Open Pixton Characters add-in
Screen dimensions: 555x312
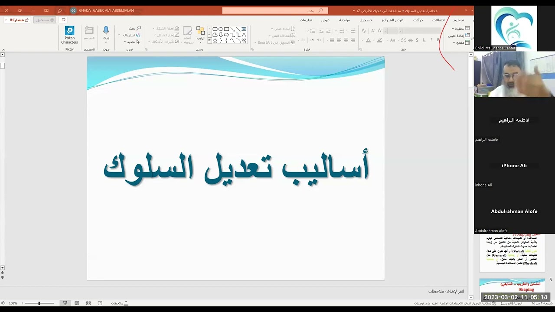69,35
